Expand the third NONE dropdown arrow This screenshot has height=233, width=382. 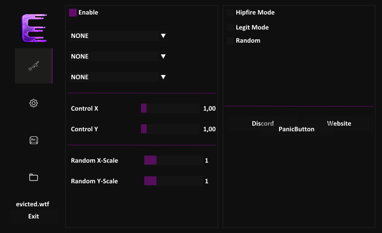163,77
